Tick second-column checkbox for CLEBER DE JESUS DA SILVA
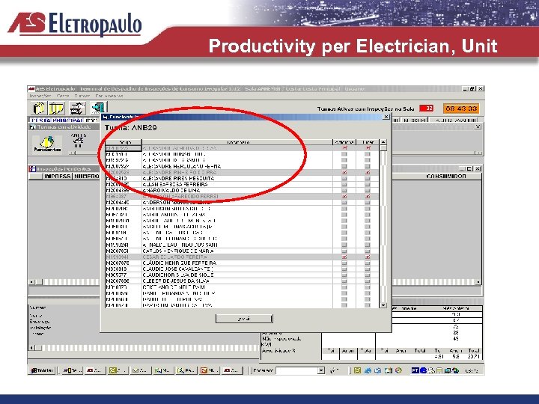539x404 pixels. click(368, 281)
